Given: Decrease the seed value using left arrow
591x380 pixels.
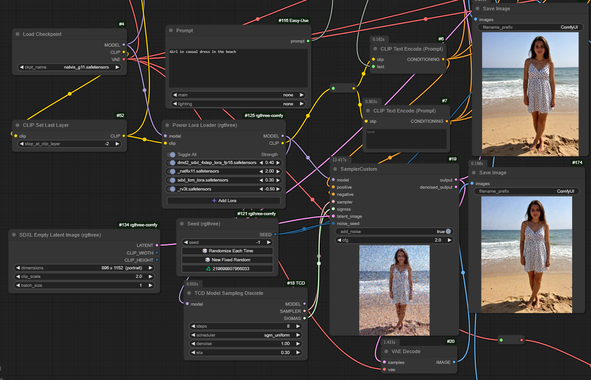Looking at the screenshot, I should tap(186, 242).
